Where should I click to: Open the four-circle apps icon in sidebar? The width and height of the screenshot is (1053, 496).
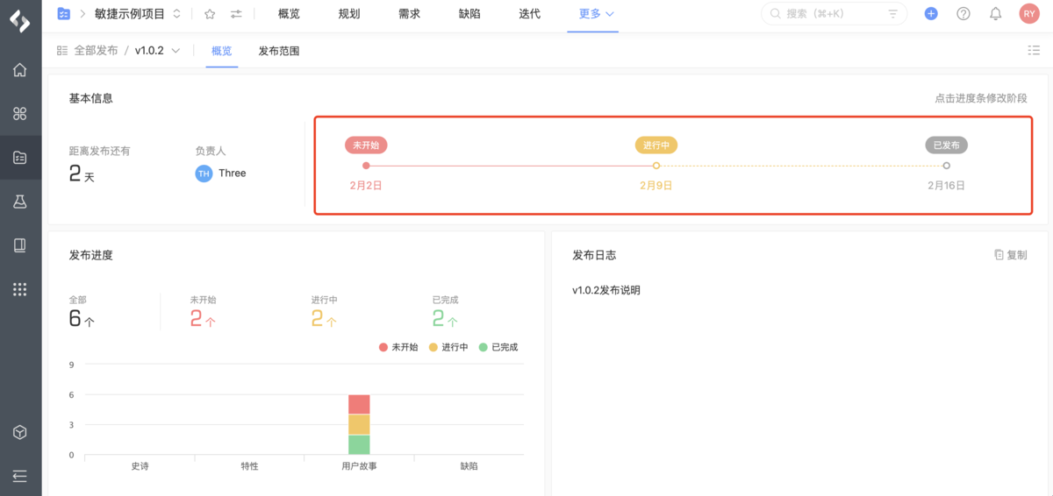(20, 114)
